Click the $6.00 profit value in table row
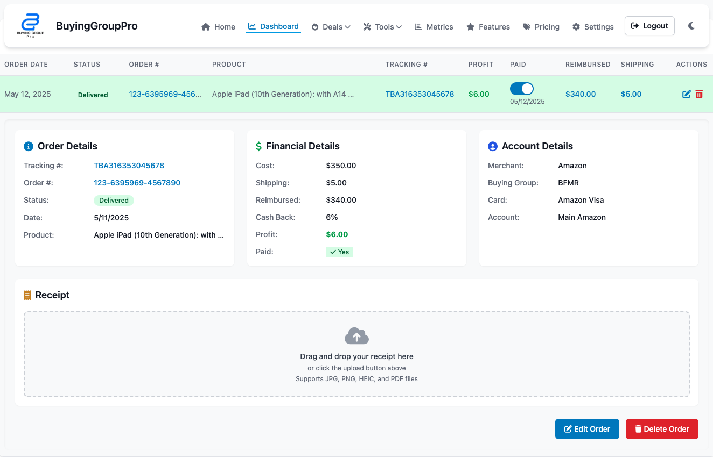The height and width of the screenshot is (458, 713). pos(479,94)
